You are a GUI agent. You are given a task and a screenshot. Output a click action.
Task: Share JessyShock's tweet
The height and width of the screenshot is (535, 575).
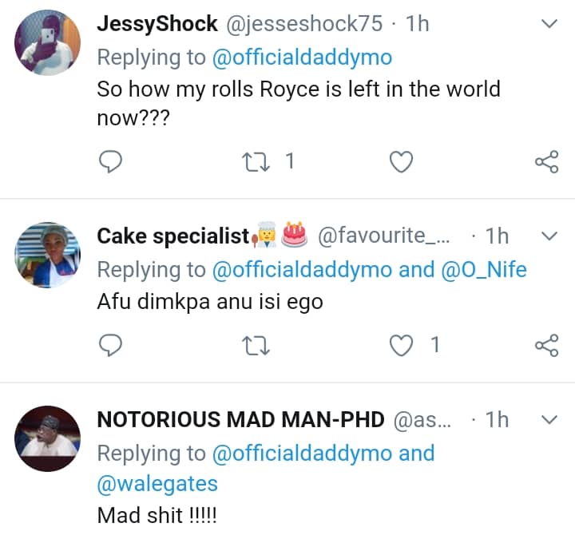click(546, 162)
